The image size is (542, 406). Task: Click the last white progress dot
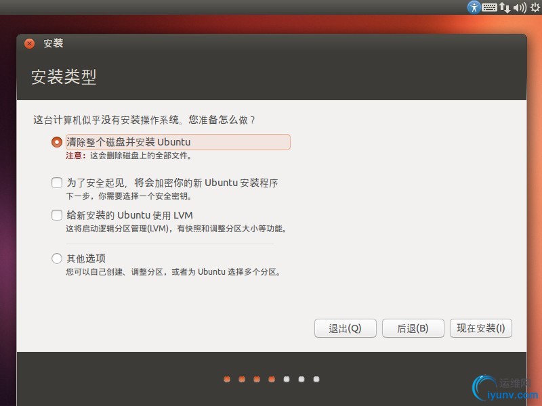[316, 379]
